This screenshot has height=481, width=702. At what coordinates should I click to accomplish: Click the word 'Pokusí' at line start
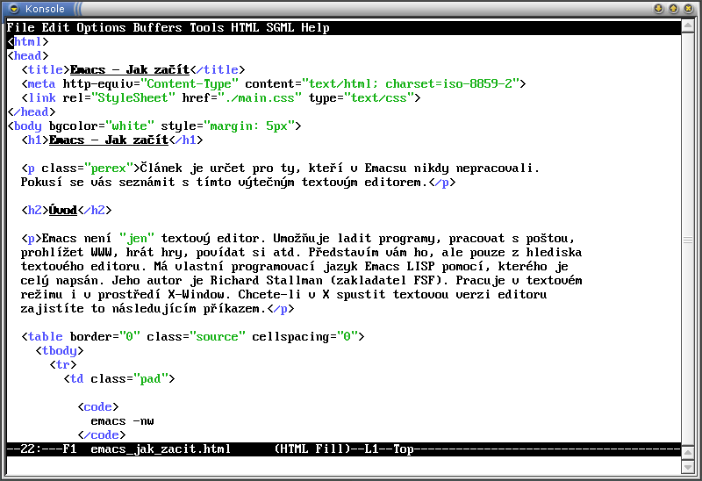pyautogui.click(x=41, y=182)
